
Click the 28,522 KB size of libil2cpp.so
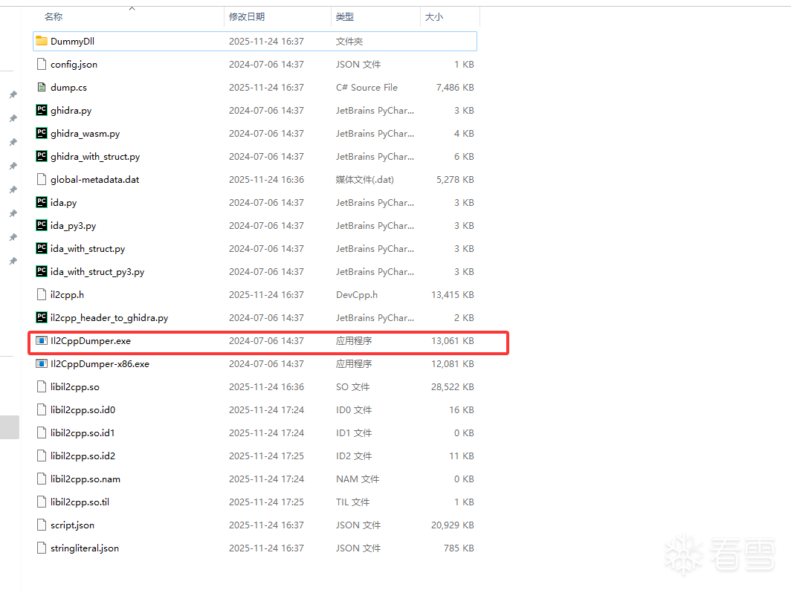(x=453, y=386)
